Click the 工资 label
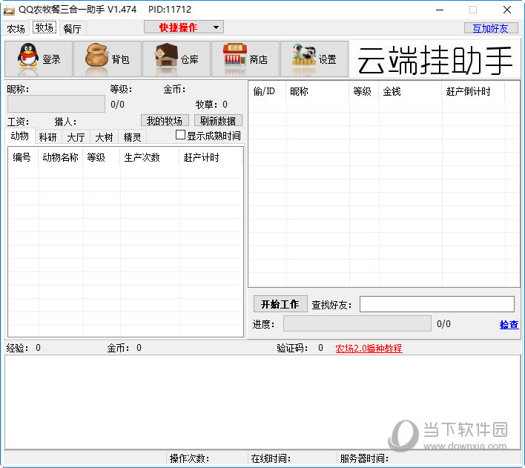Screen dimensions: 525x468 (18, 122)
